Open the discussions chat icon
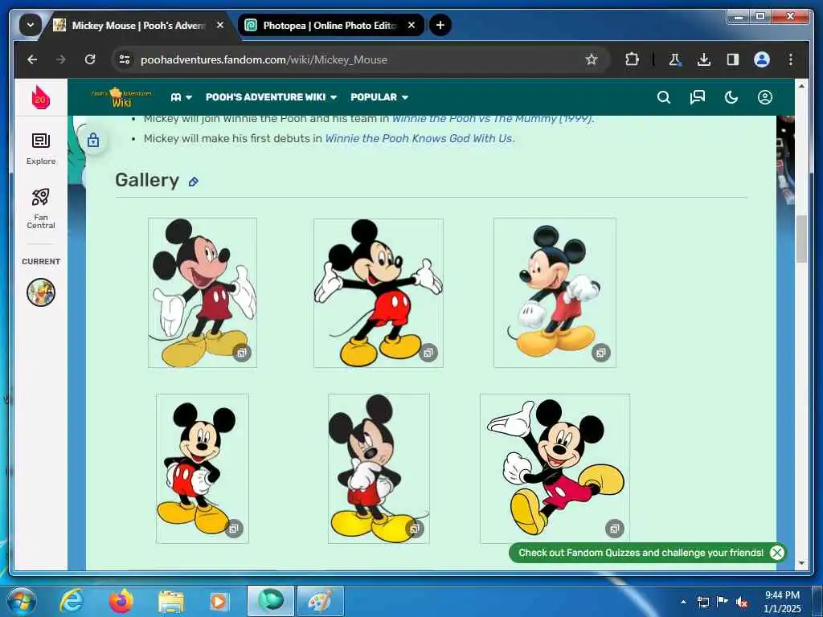This screenshot has width=823, height=617. [697, 97]
